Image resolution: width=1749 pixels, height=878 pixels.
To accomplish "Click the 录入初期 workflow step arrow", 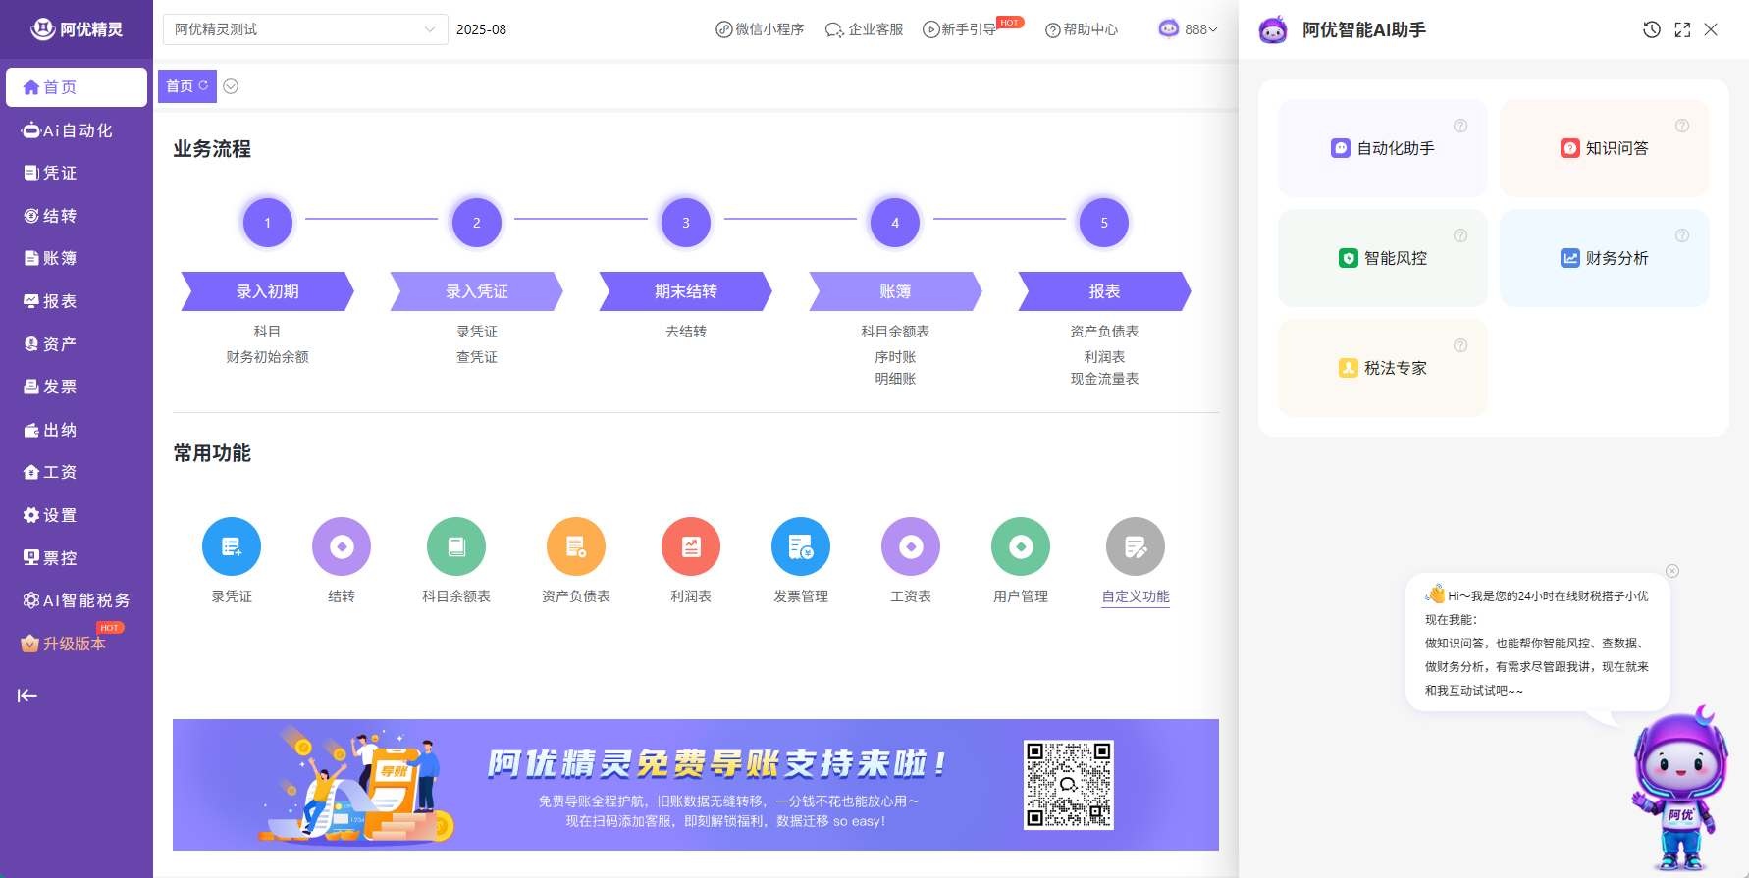I will click(267, 291).
